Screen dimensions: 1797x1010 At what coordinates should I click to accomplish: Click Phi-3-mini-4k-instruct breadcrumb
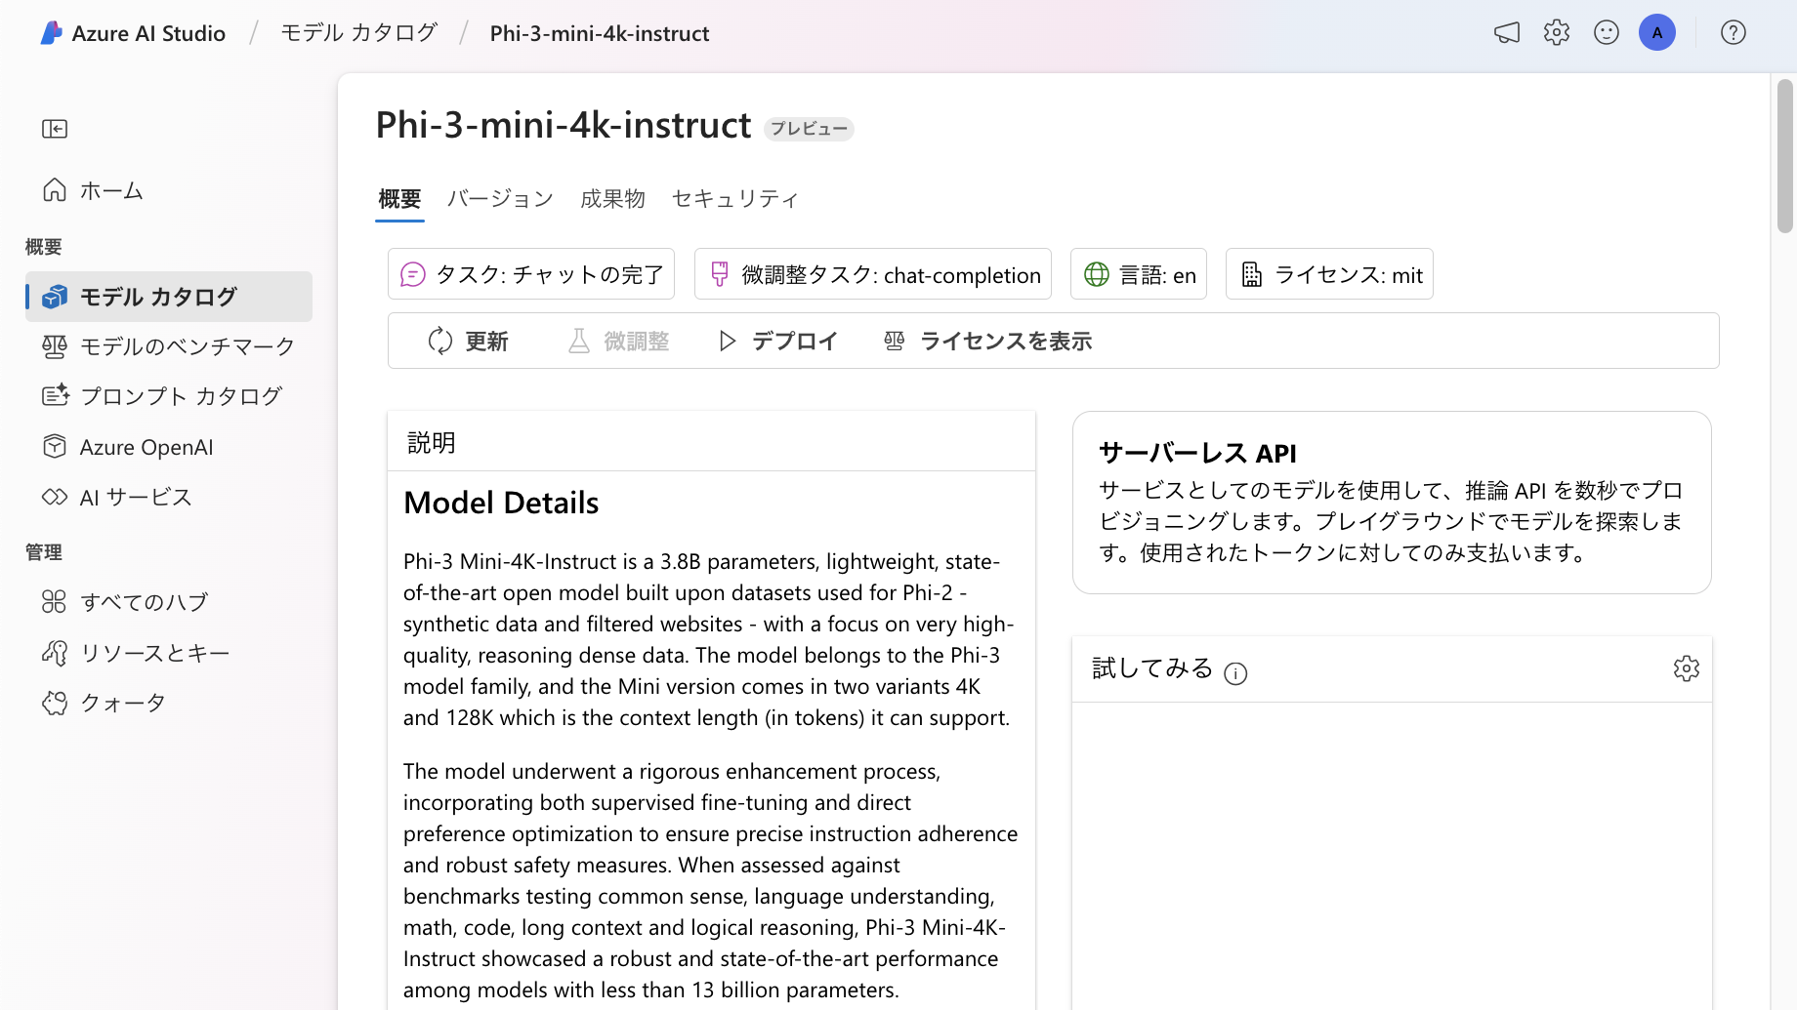(x=600, y=33)
